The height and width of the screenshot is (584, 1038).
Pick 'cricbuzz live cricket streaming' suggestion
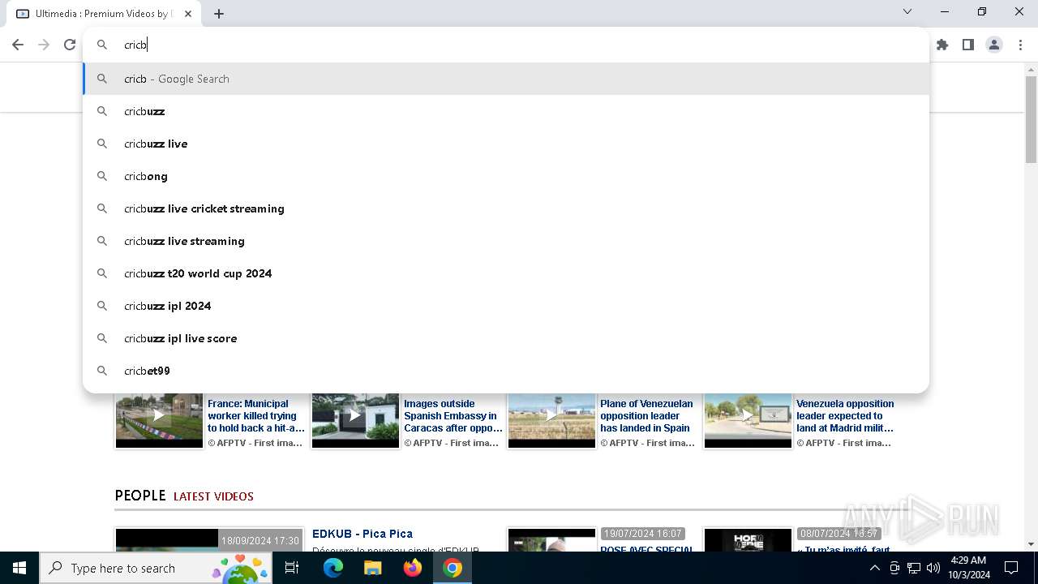(x=506, y=208)
